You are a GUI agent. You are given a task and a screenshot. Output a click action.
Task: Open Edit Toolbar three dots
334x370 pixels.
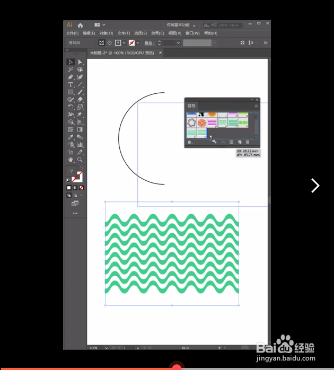(75, 213)
